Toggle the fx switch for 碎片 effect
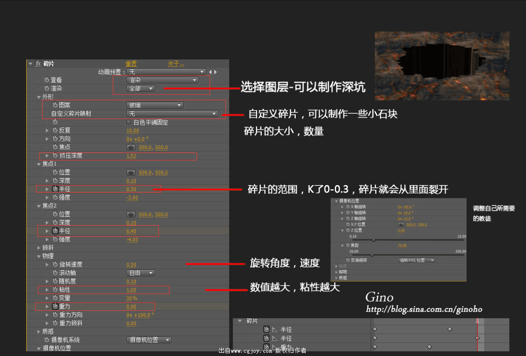The width and height of the screenshot is (526, 356). [38, 64]
